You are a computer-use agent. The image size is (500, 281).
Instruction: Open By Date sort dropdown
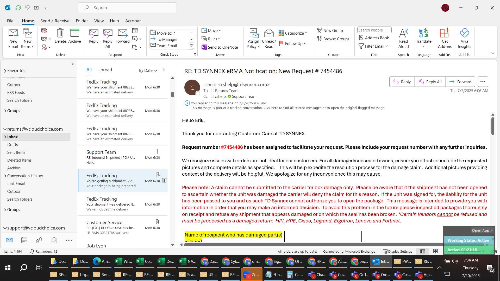(x=148, y=70)
